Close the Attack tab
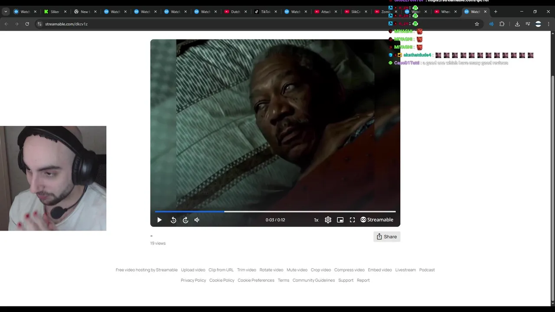555x312 pixels. point(336,12)
